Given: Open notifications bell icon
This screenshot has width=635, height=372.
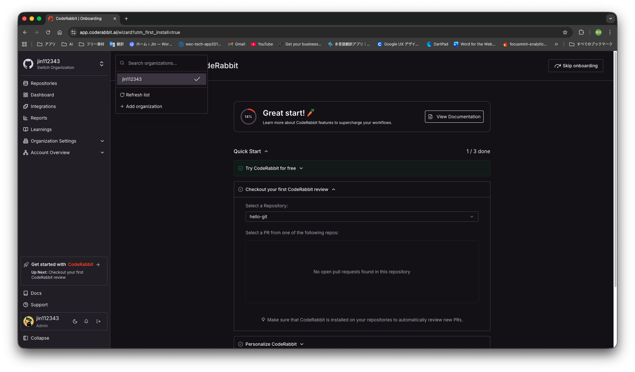Looking at the screenshot, I should 86,321.
